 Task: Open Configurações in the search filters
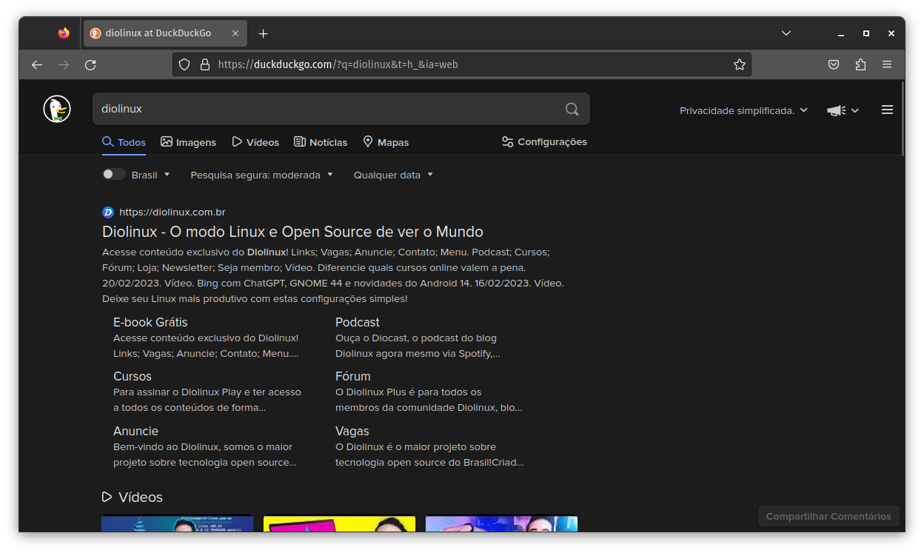point(544,141)
